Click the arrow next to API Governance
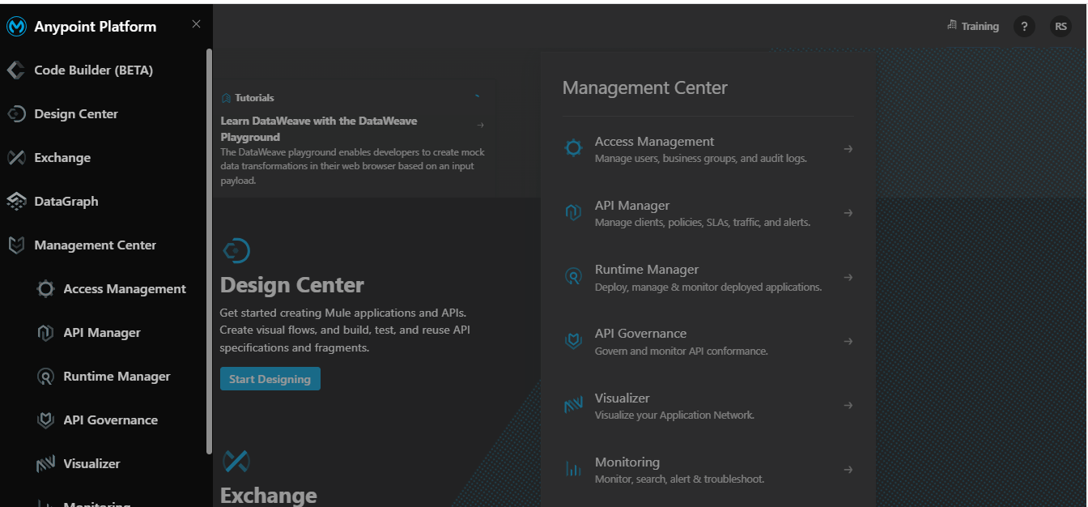 pyautogui.click(x=848, y=341)
